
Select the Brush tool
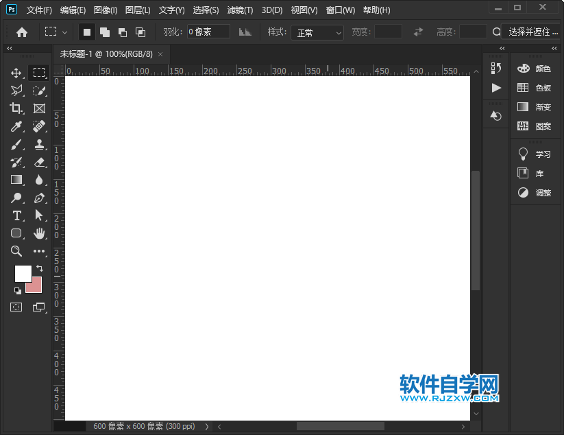[16, 144]
